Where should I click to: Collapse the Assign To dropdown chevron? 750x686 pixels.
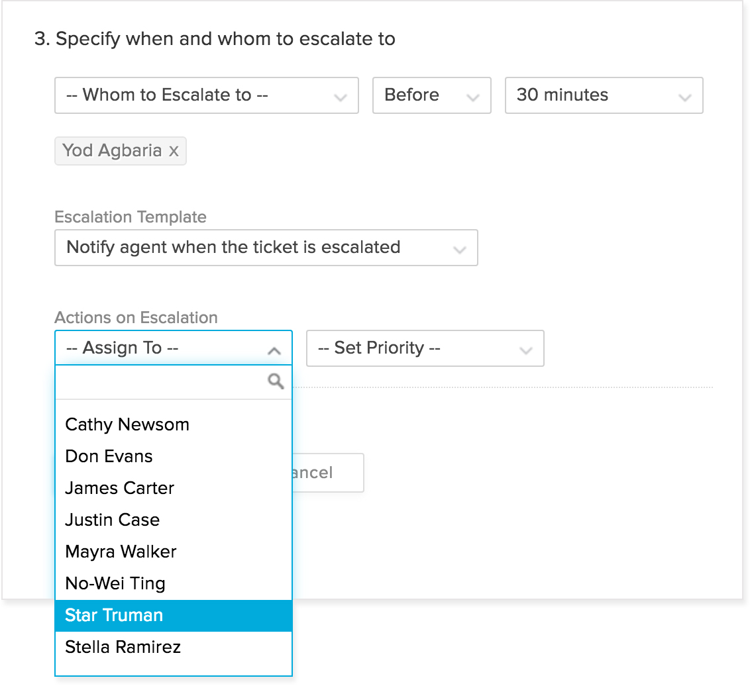click(274, 350)
